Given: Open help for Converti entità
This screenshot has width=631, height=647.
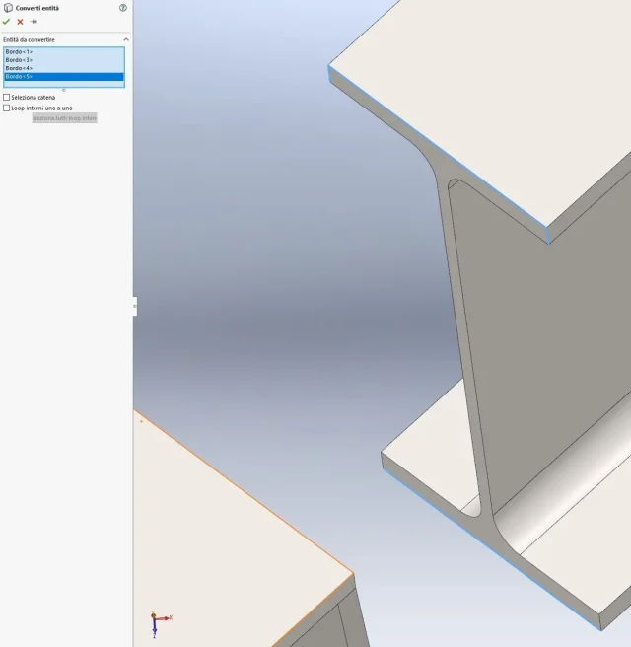Looking at the screenshot, I should point(123,8).
